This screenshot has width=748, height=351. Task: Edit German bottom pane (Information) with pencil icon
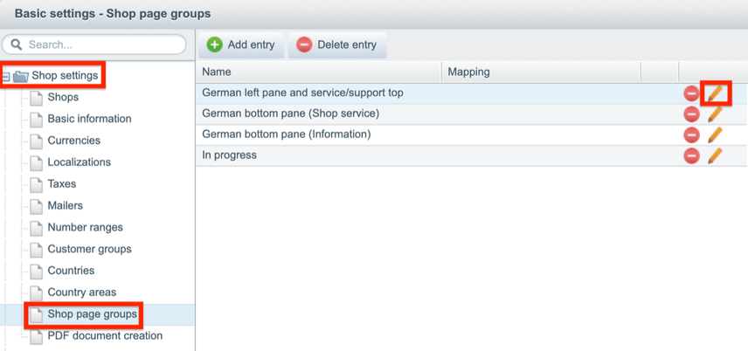click(715, 135)
